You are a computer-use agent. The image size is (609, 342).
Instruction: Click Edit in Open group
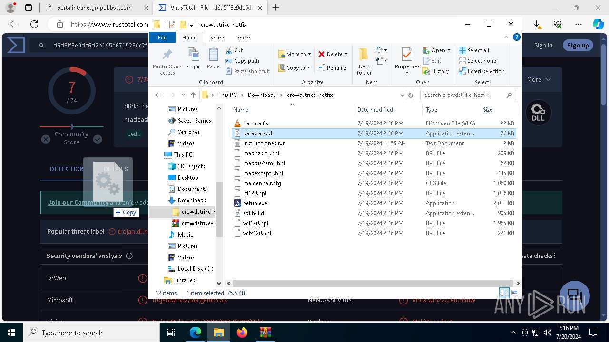tap(432, 61)
